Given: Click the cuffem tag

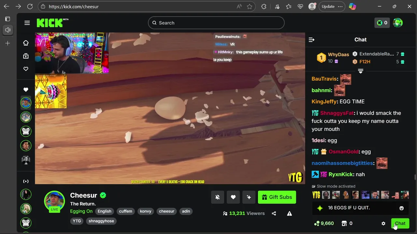Looking at the screenshot, I should point(125,211).
